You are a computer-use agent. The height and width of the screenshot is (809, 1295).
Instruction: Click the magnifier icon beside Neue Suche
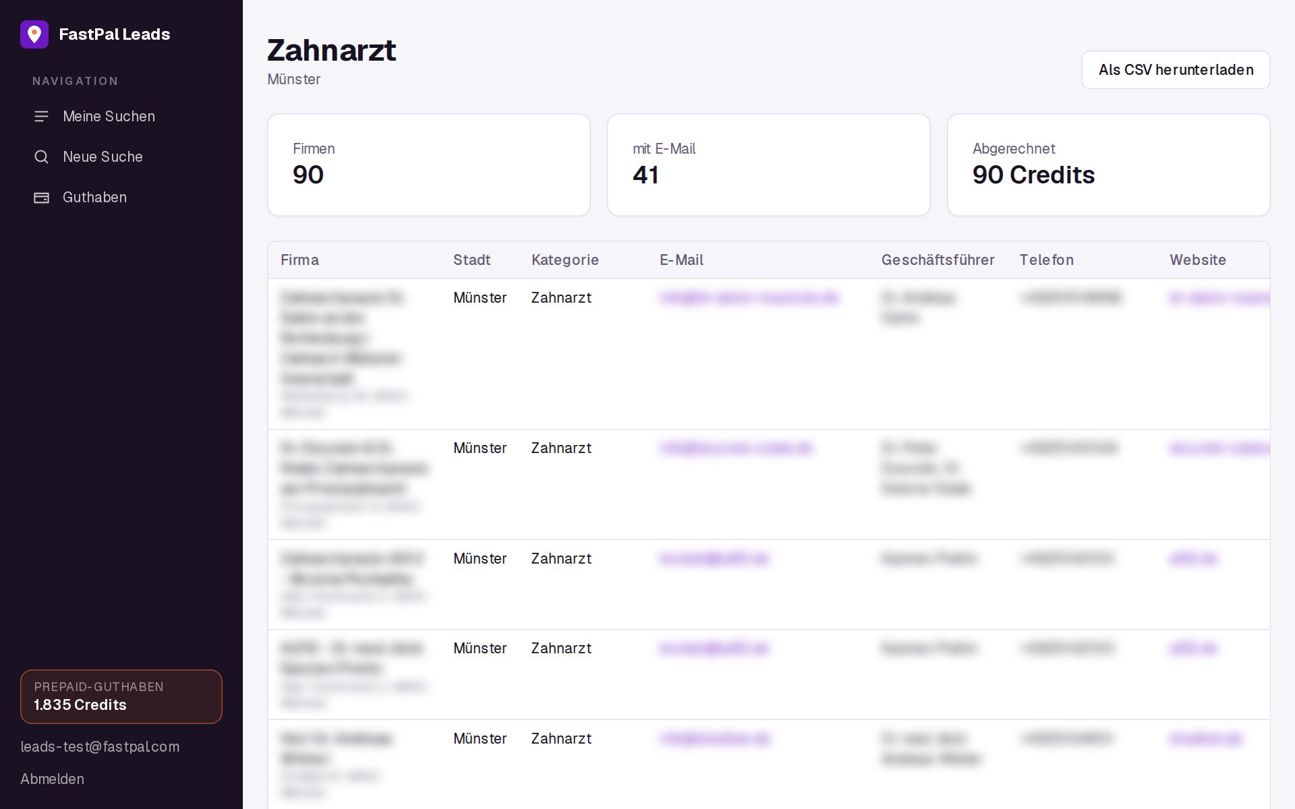click(41, 157)
